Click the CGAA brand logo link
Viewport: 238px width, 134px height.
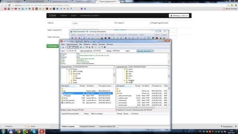click(52, 16)
